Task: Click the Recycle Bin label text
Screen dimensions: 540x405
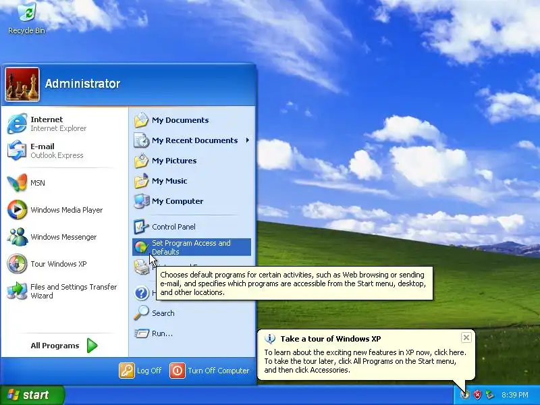Action: click(26, 30)
